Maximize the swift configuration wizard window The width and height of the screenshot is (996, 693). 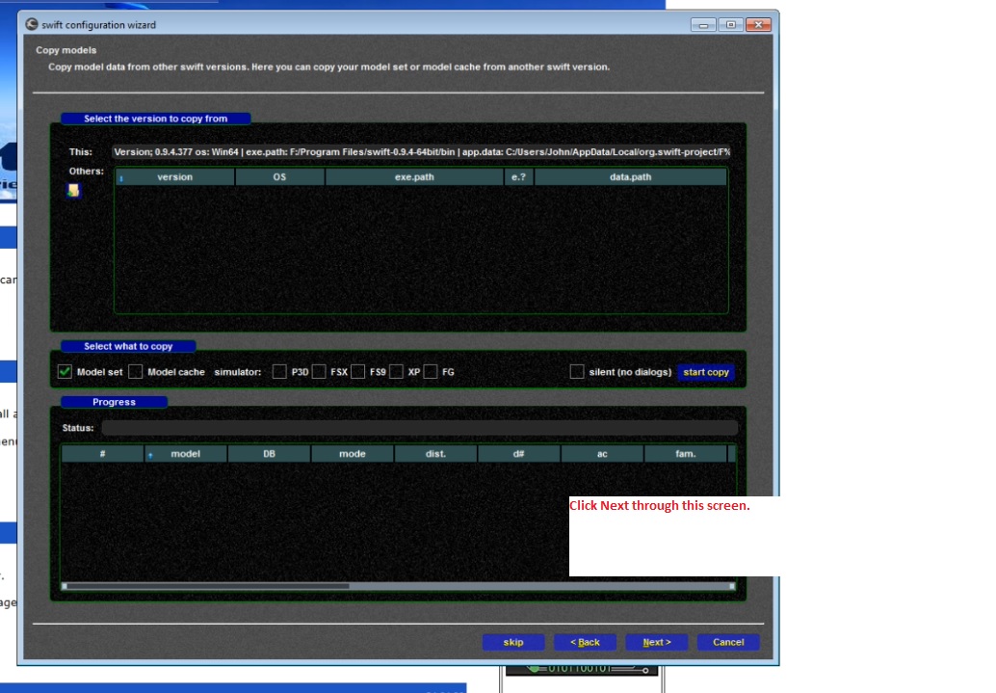(730, 25)
